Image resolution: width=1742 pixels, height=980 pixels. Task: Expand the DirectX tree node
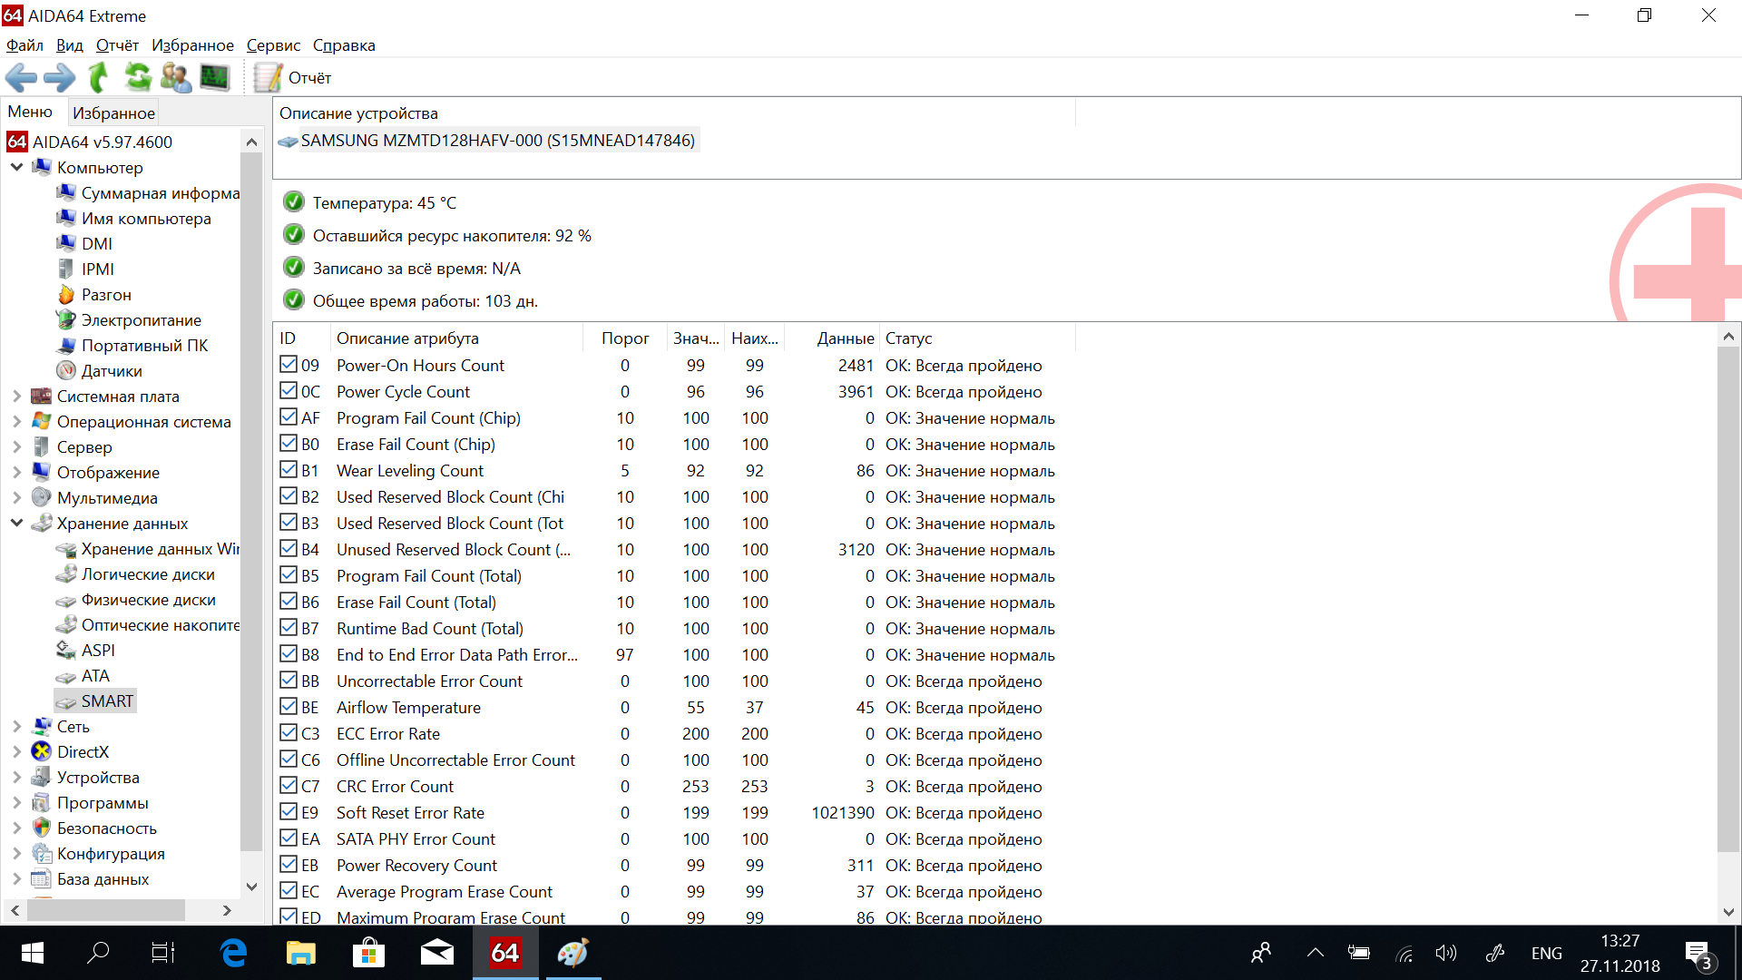pyautogui.click(x=17, y=752)
